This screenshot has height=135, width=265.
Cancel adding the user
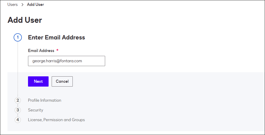coord(62,81)
